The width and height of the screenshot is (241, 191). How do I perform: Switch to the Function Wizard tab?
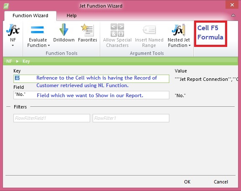tap(30, 15)
